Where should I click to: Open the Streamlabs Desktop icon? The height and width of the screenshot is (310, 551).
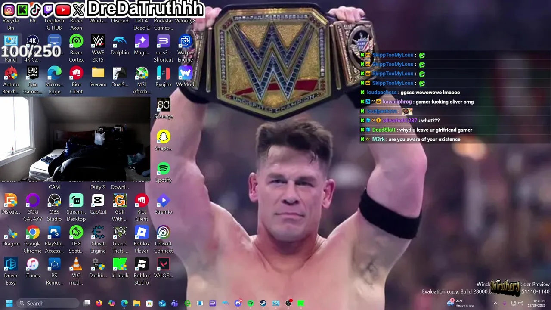pos(76,208)
